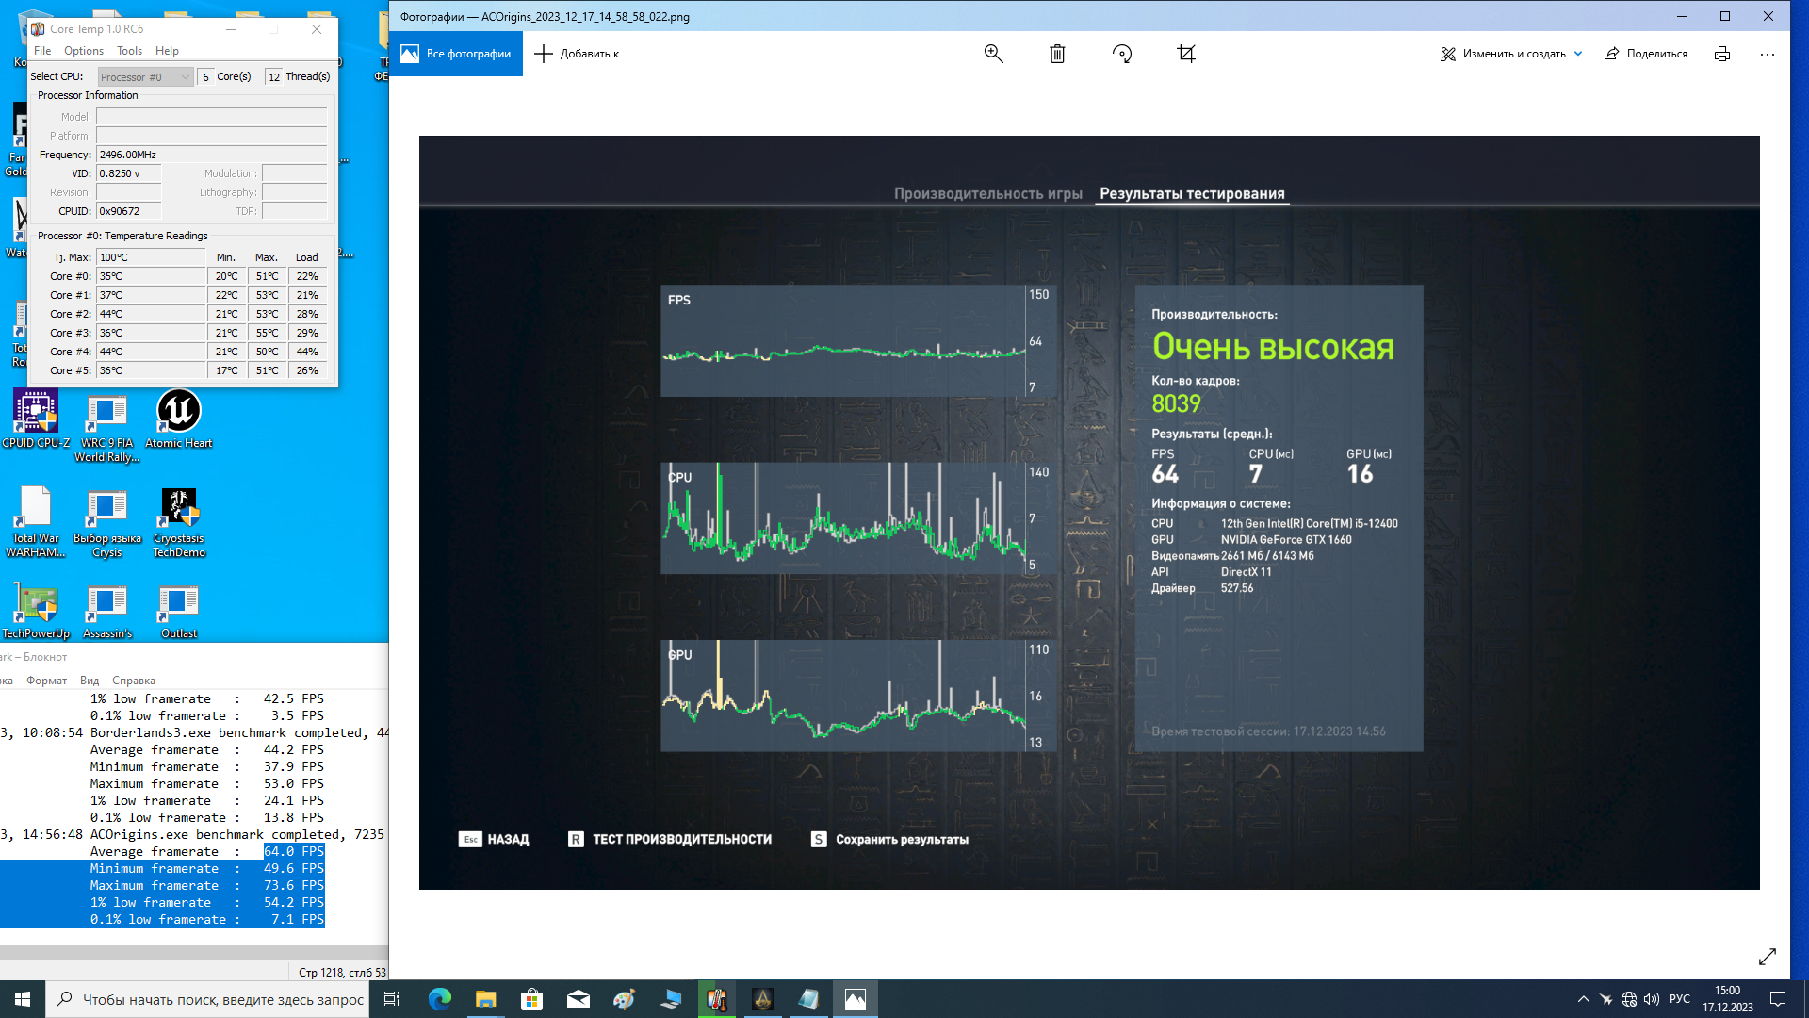Show hidden system tray icons chevron

(1583, 999)
